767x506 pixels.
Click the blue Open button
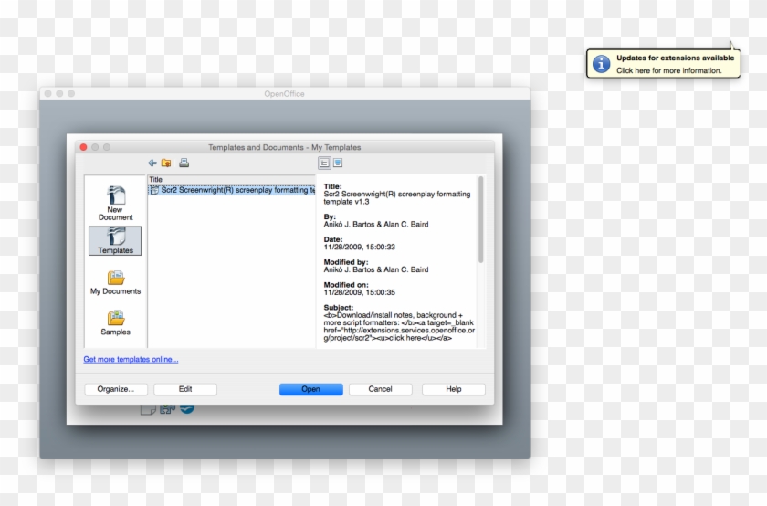pyautogui.click(x=311, y=389)
